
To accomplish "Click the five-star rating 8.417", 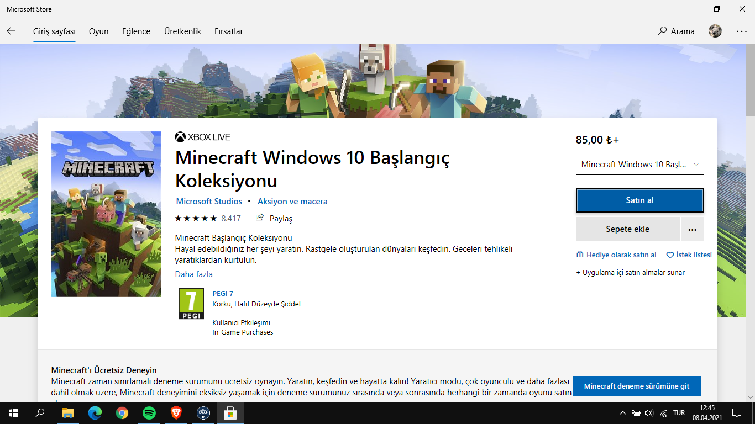I will [x=208, y=218].
